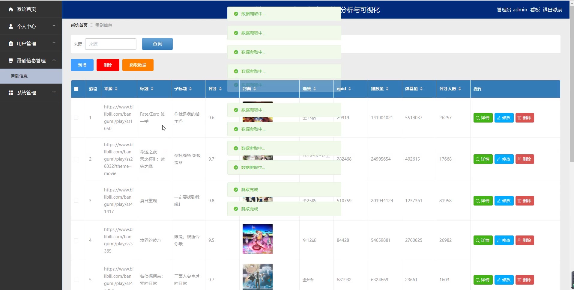Open 详情 for Fate/Zero row
This screenshot has height=290, width=574.
click(x=483, y=118)
